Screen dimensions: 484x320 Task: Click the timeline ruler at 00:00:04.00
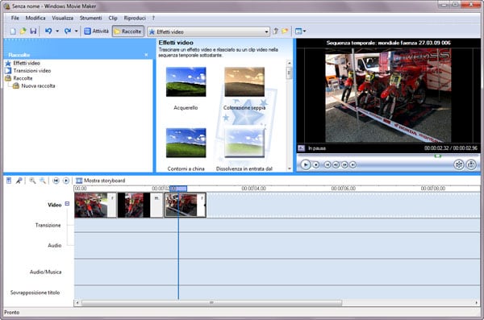tap(254, 189)
